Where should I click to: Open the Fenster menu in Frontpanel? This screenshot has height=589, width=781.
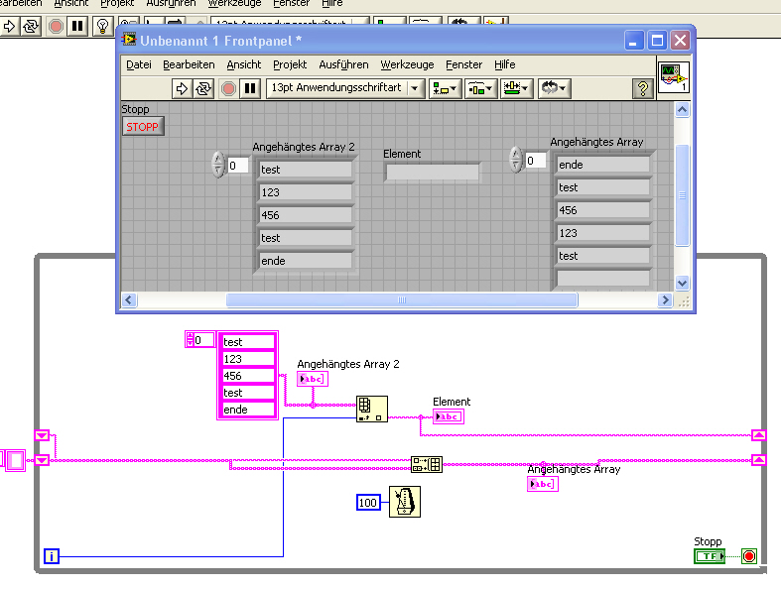pos(463,64)
